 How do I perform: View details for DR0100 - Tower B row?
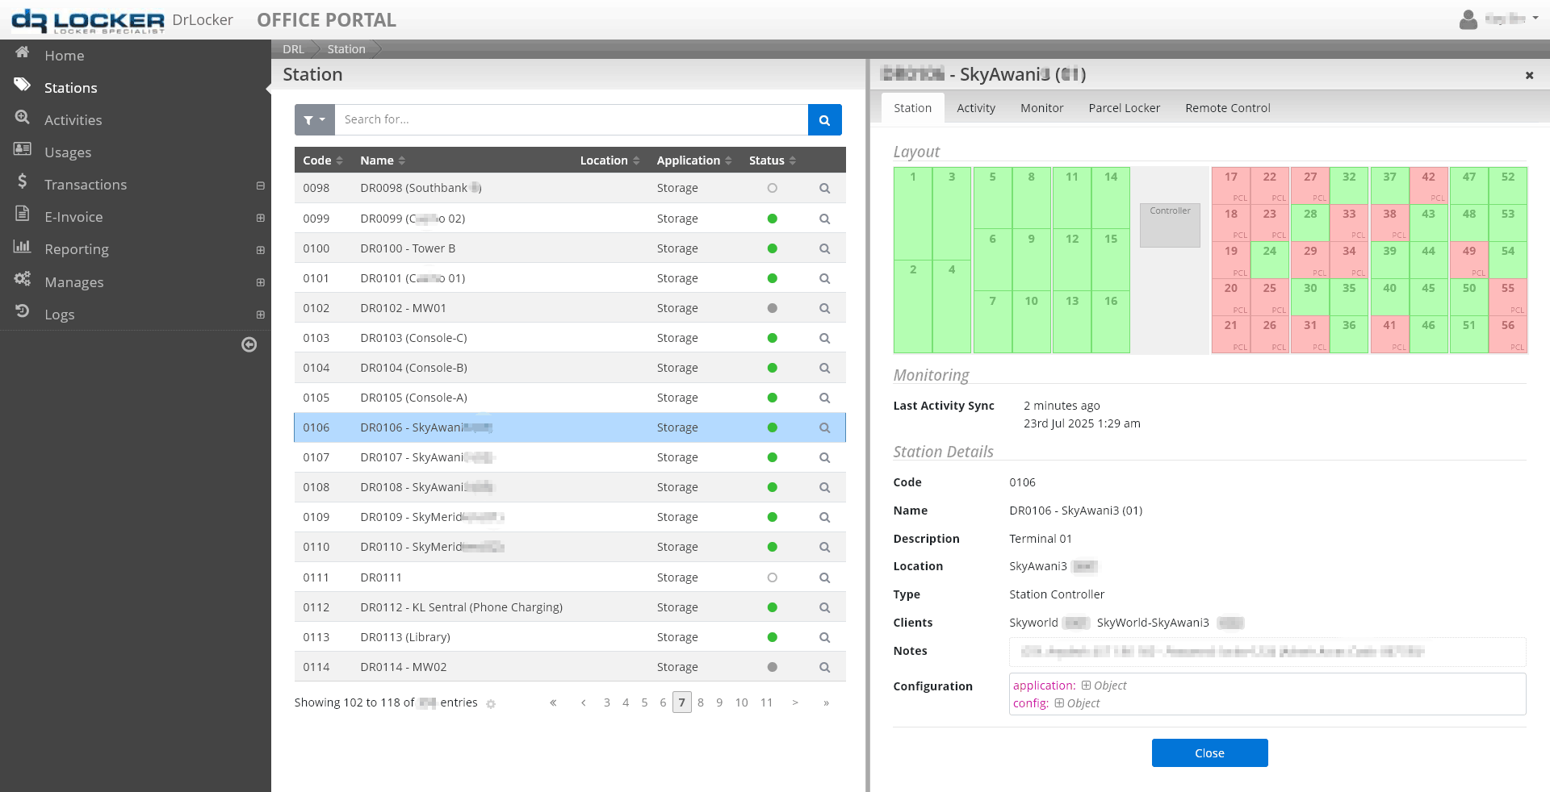(x=824, y=248)
